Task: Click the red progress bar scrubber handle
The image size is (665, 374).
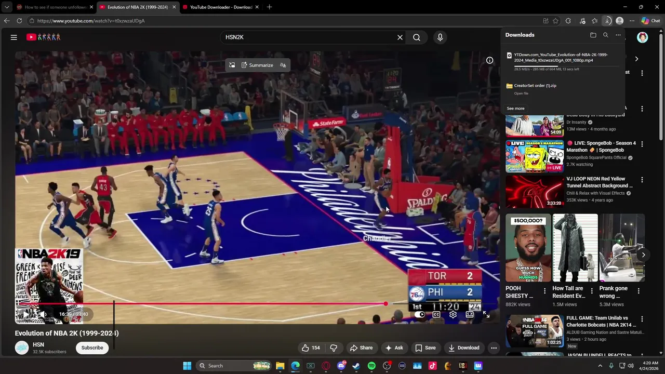Action: tap(385, 304)
